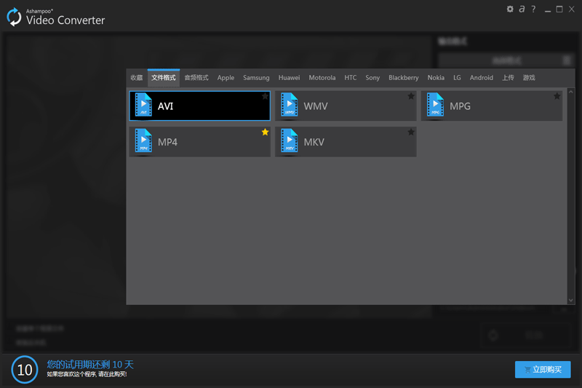Screen dimensions: 582x388
Task: Choose WMV output format tile
Action: point(346,106)
